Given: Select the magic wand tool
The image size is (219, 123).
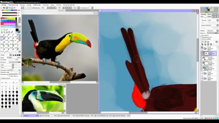Looking at the screenshot, I should point(7,30).
